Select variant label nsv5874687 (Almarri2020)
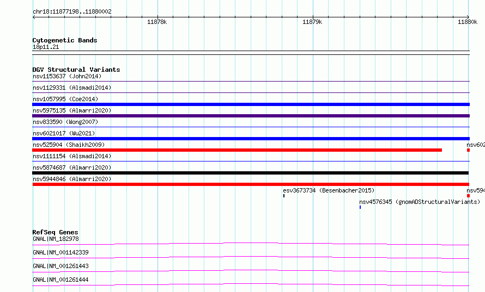The image size is (485, 292). pos(72,167)
